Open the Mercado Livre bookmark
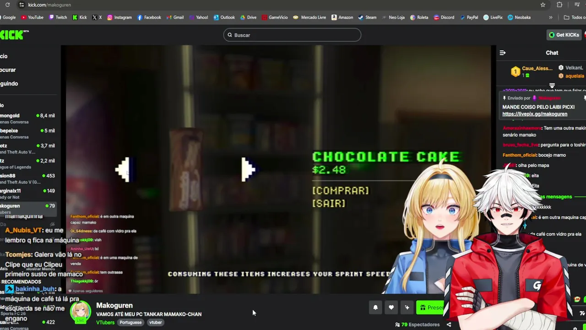Viewport: 586px width, 330px height. (x=310, y=17)
